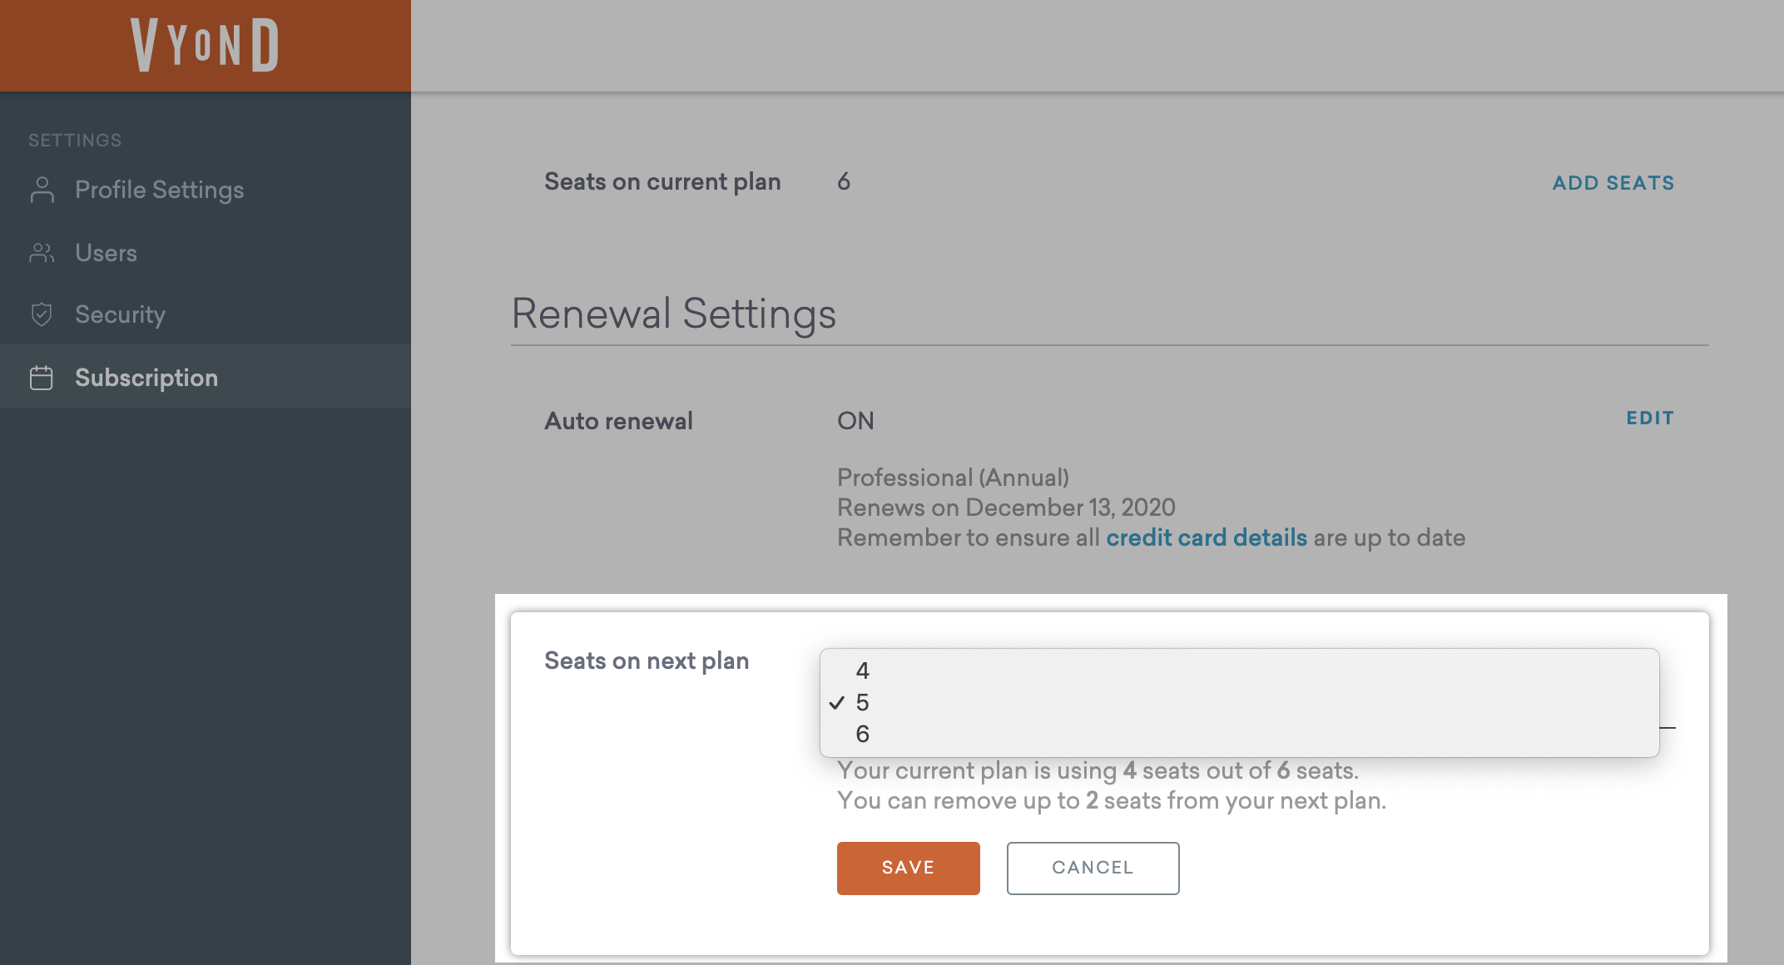Open Subscription settings page

click(x=146, y=378)
